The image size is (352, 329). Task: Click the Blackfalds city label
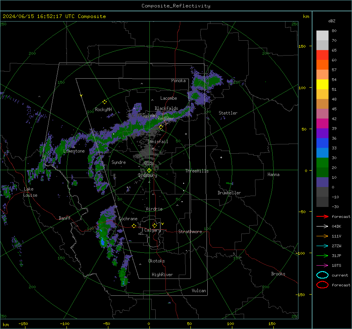[x=166, y=108]
